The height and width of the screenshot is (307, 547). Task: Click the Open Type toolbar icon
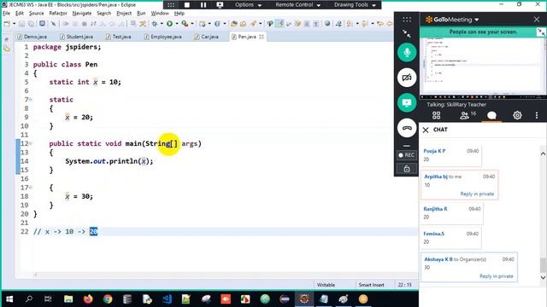(x=233, y=24)
